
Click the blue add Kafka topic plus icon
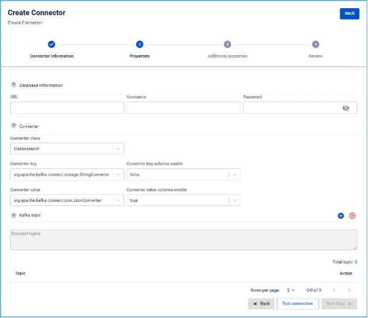(x=340, y=215)
